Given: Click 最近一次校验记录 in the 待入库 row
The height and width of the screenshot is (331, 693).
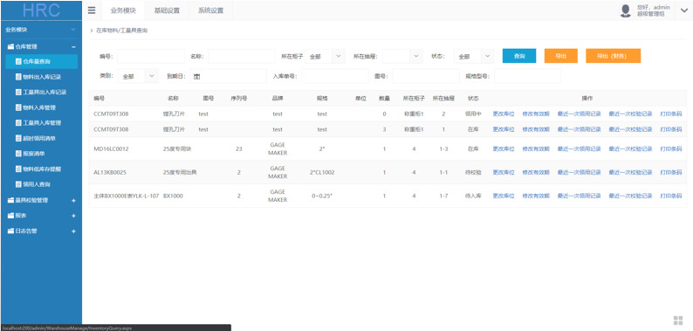Looking at the screenshot, I should pyautogui.click(x=630, y=196).
